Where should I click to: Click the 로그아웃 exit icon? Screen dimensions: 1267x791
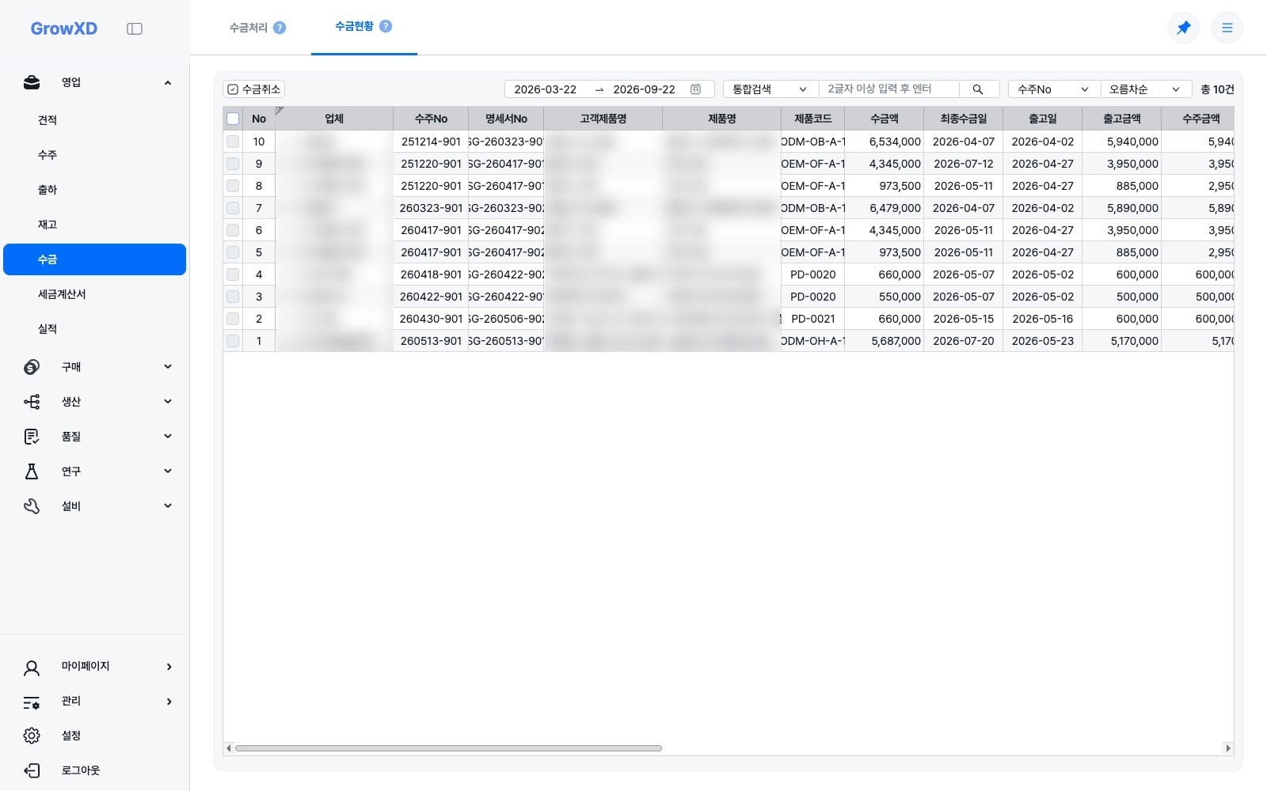point(32,770)
